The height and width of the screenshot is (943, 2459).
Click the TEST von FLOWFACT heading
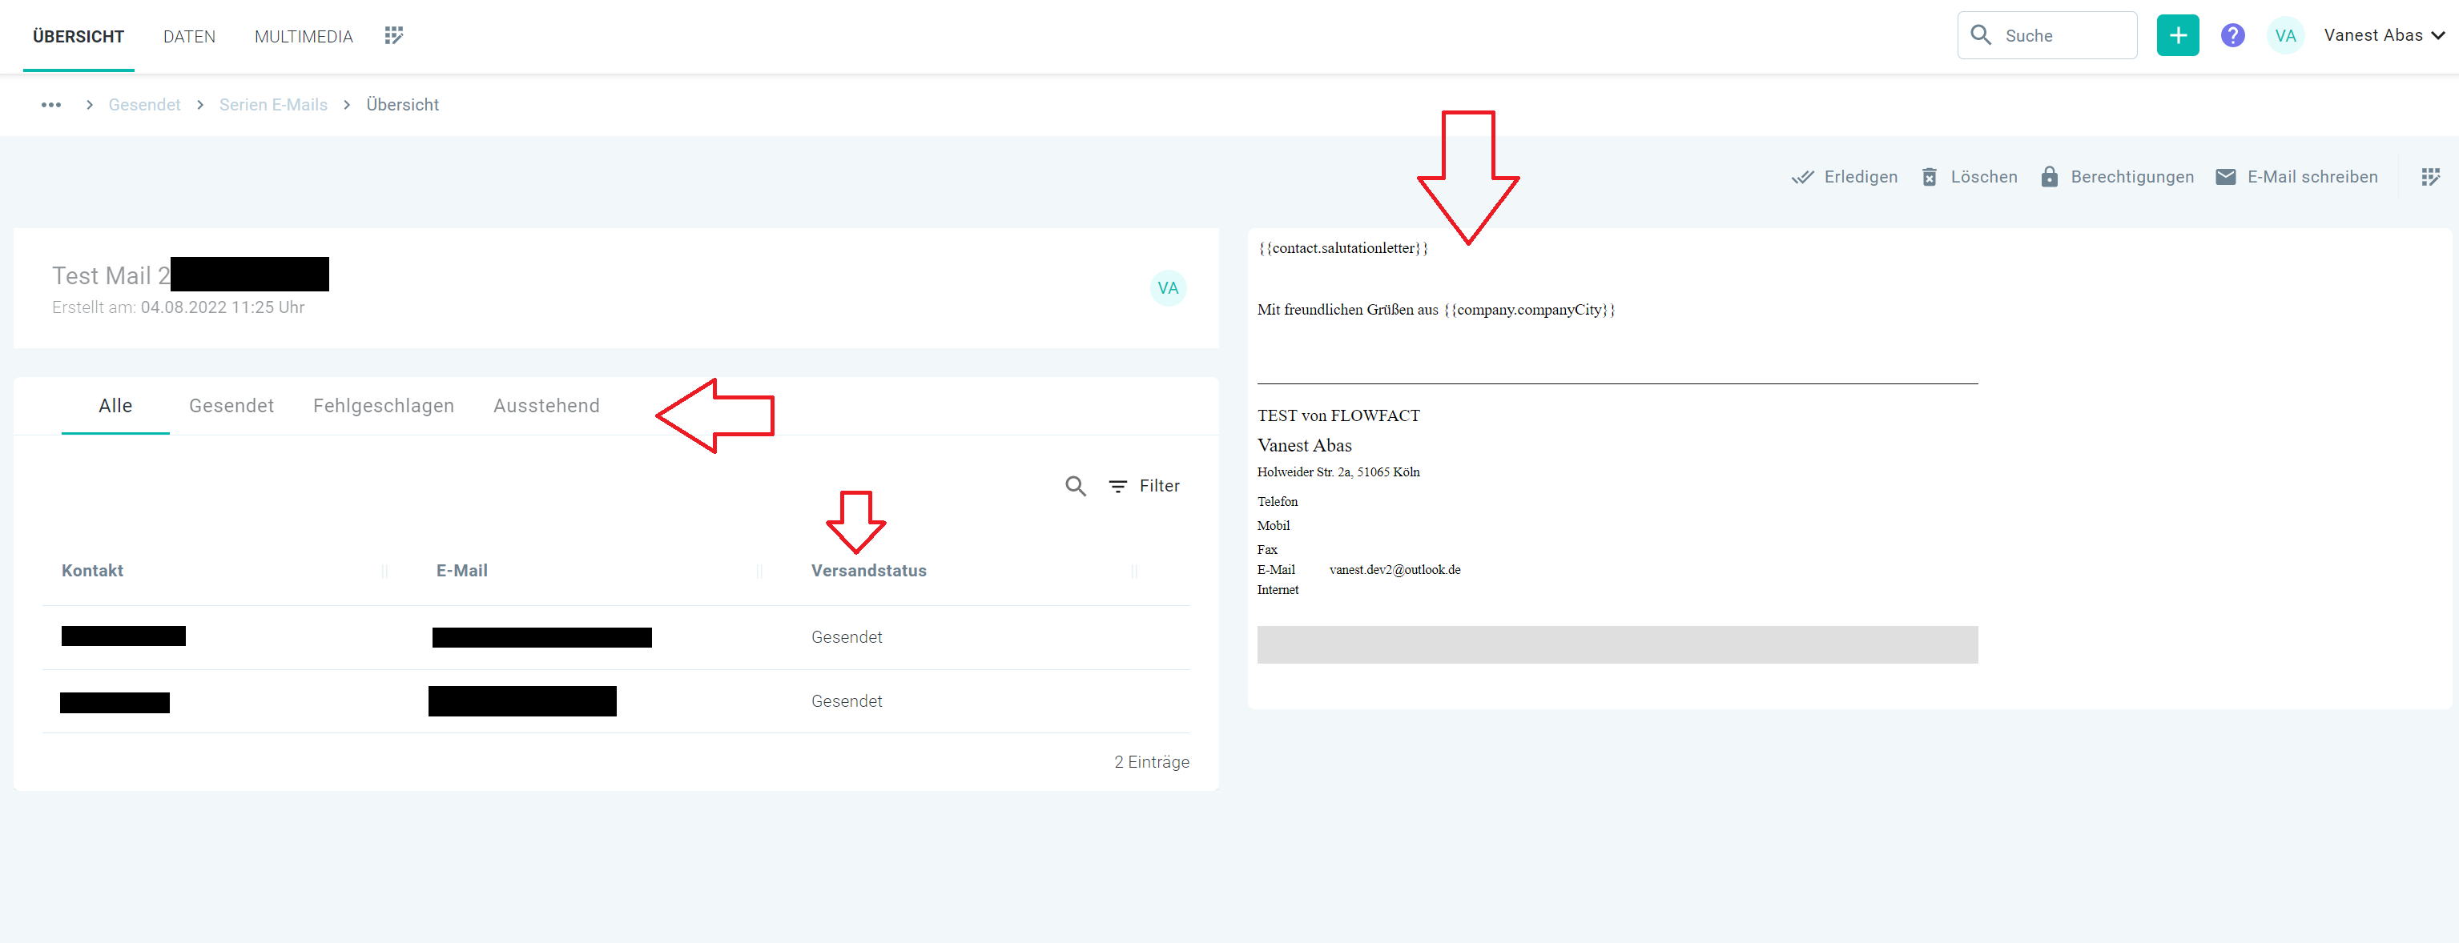(x=1338, y=416)
